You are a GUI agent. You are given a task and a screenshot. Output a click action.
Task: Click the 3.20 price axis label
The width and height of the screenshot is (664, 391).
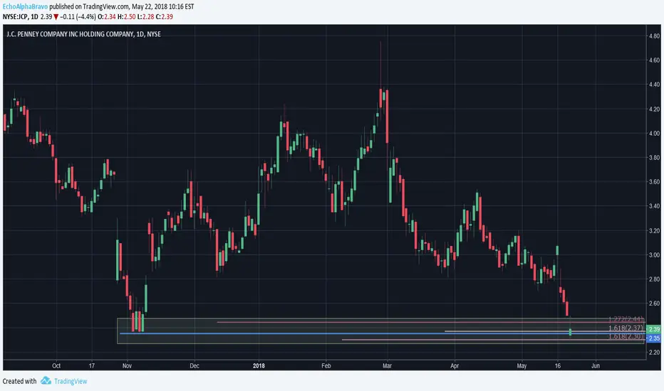pos(654,231)
